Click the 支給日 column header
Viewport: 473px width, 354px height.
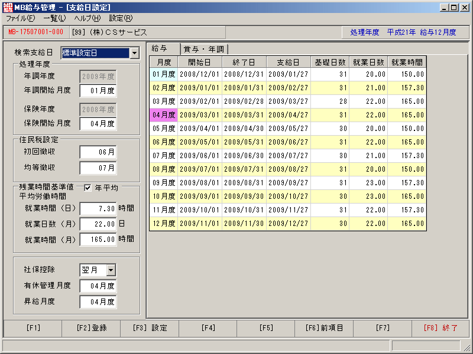(289, 63)
